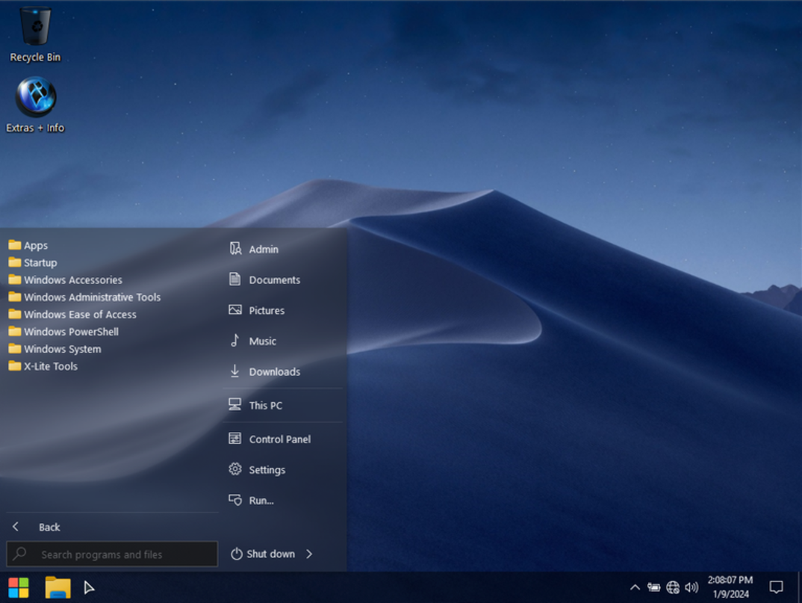Click the Run dialog icon
802x603 pixels.
tap(235, 500)
